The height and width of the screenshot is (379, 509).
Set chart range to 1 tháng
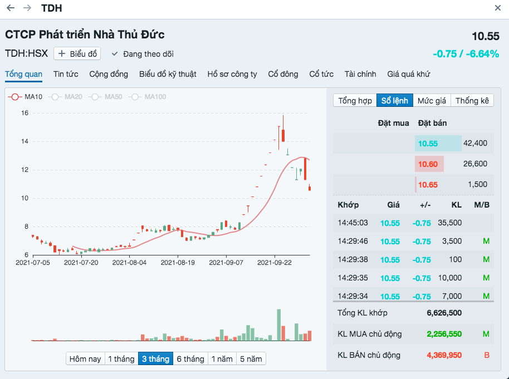click(121, 358)
